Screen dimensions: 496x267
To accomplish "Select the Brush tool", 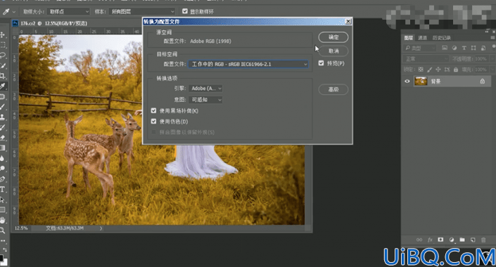I will [3, 107].
